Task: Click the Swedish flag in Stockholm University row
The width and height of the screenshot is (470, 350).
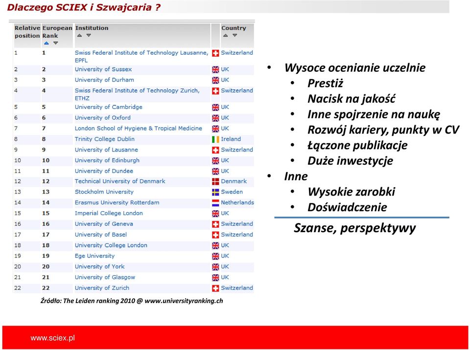Action: coord(215,192)
